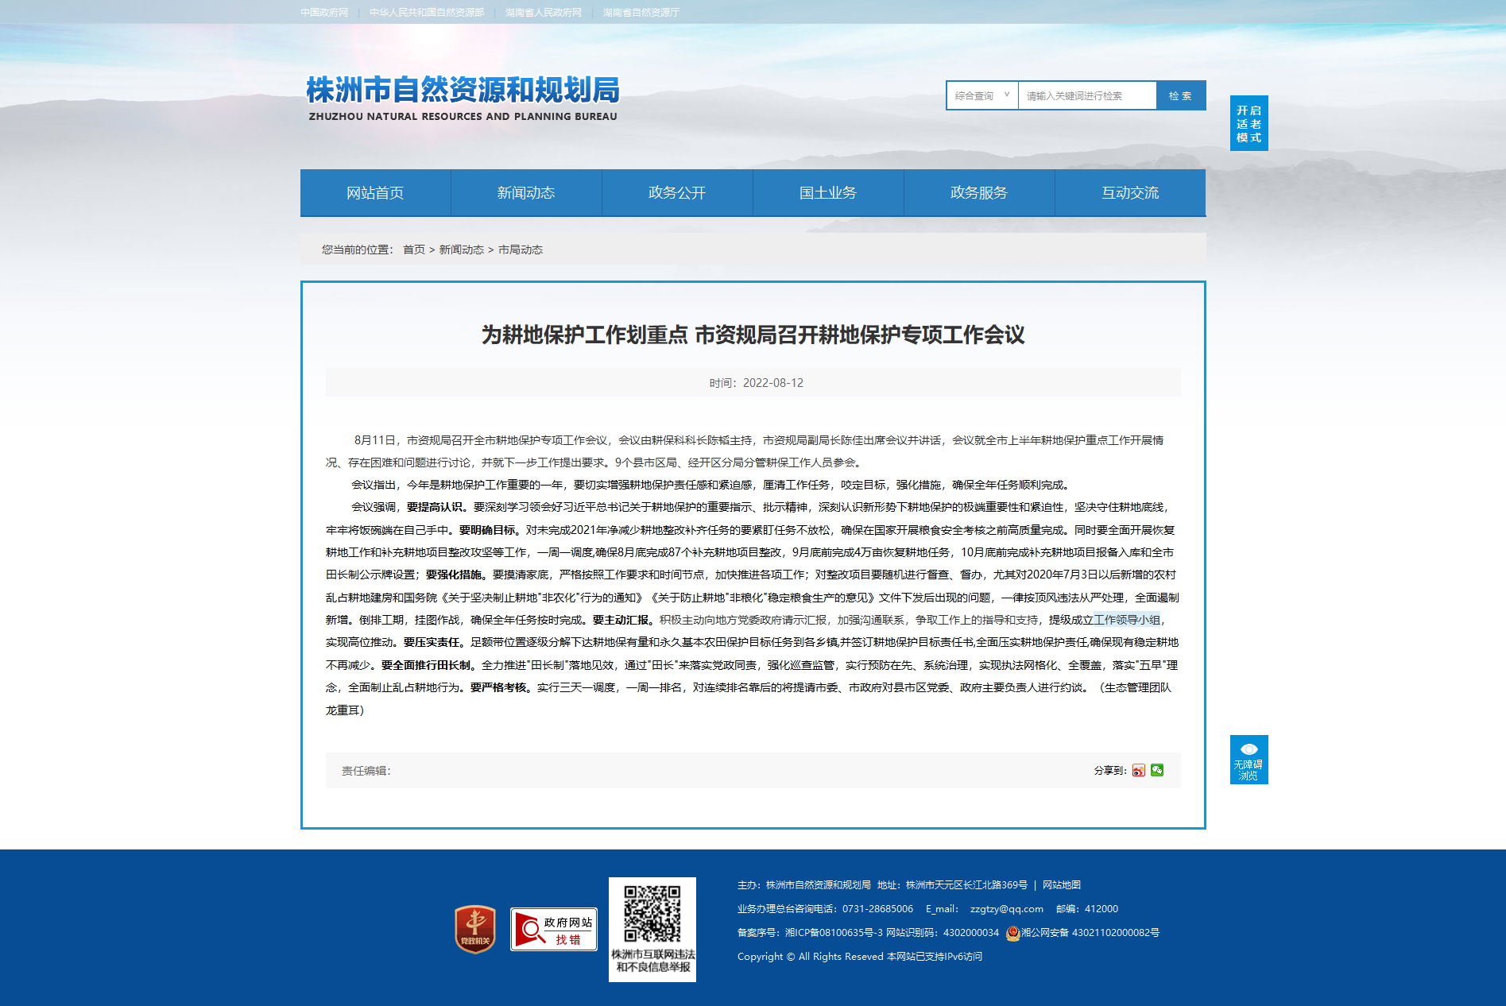Click the article date 2022-08-12
The height and width of the screenshot is (1006, 1506).
pos(773,383)
